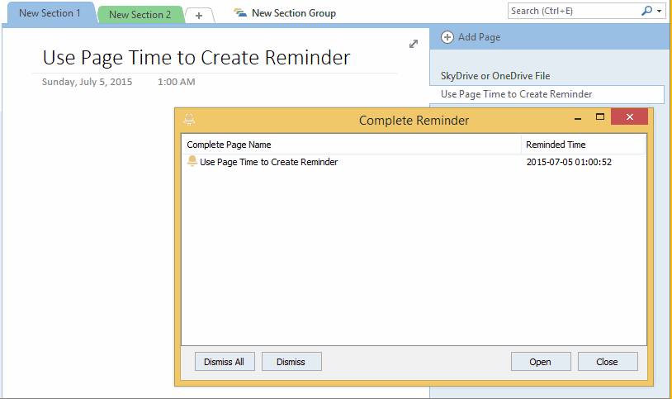Click the Add Page plus icon
This screenshot has width=672, height=399.
point(447,37)
